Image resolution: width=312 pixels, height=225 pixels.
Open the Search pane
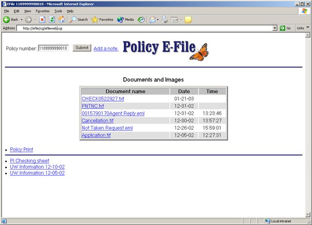coord(78,19)
